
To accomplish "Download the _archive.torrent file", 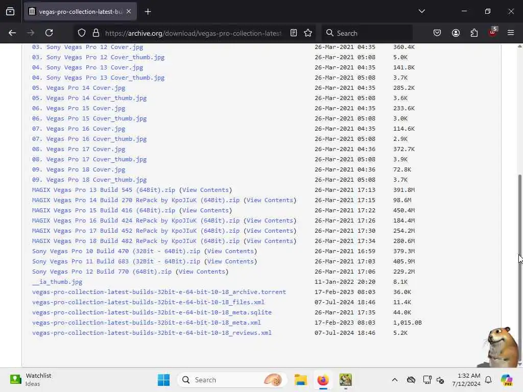I will pos(159,292).
